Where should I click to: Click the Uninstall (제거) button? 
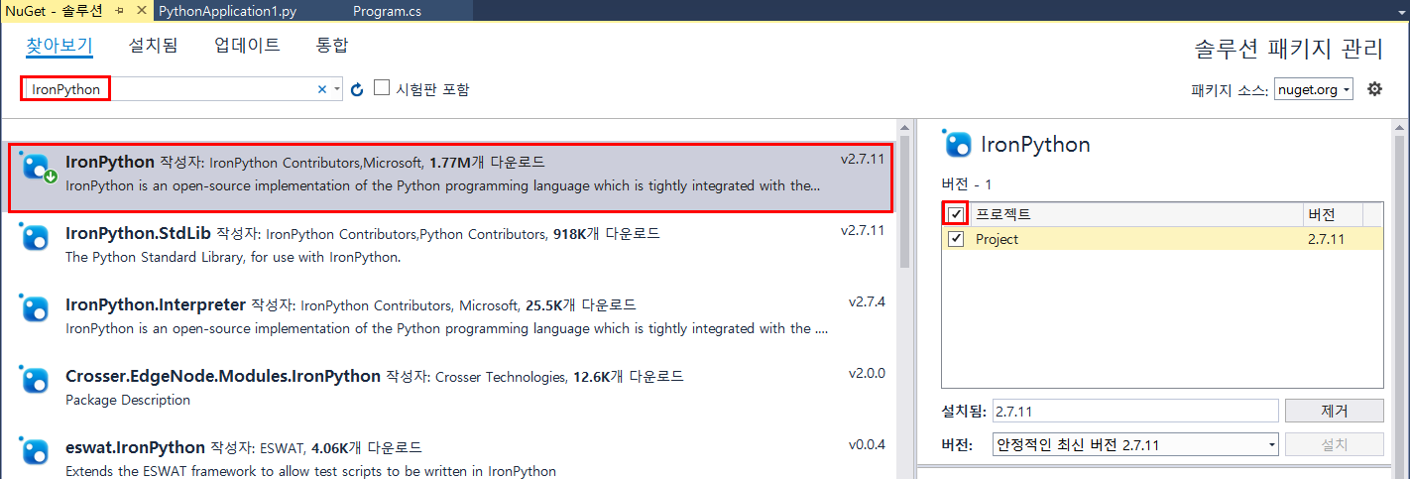click(1334, 411)
